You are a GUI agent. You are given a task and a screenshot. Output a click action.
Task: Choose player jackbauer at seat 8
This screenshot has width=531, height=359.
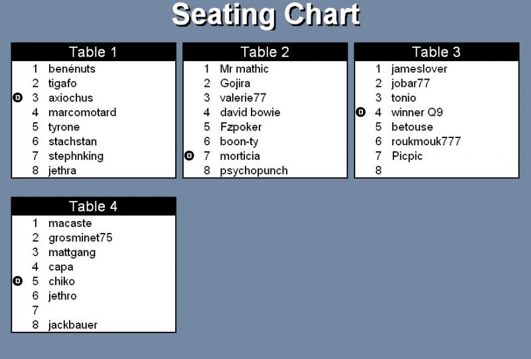coord(73,324)
